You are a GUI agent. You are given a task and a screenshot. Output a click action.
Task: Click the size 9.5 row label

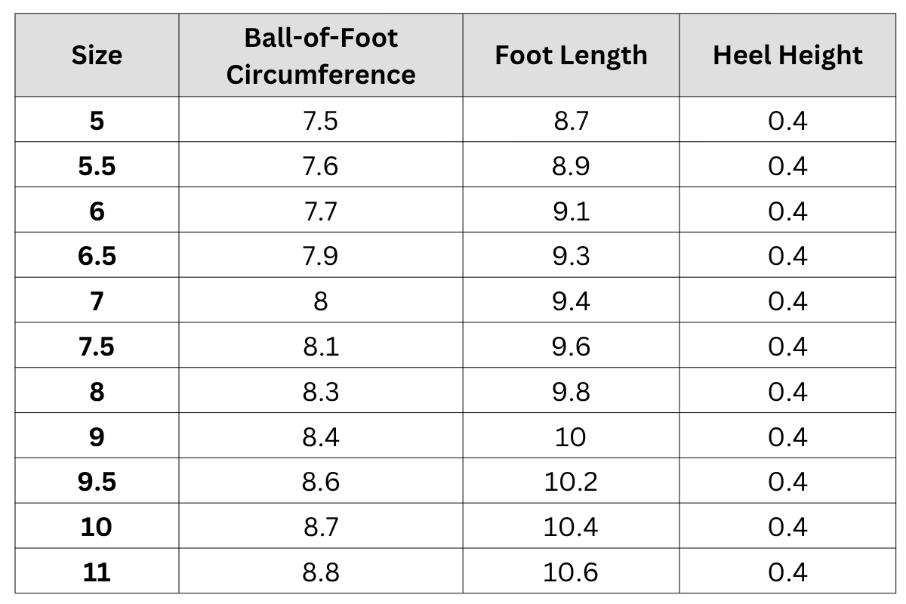click(97, 482)
